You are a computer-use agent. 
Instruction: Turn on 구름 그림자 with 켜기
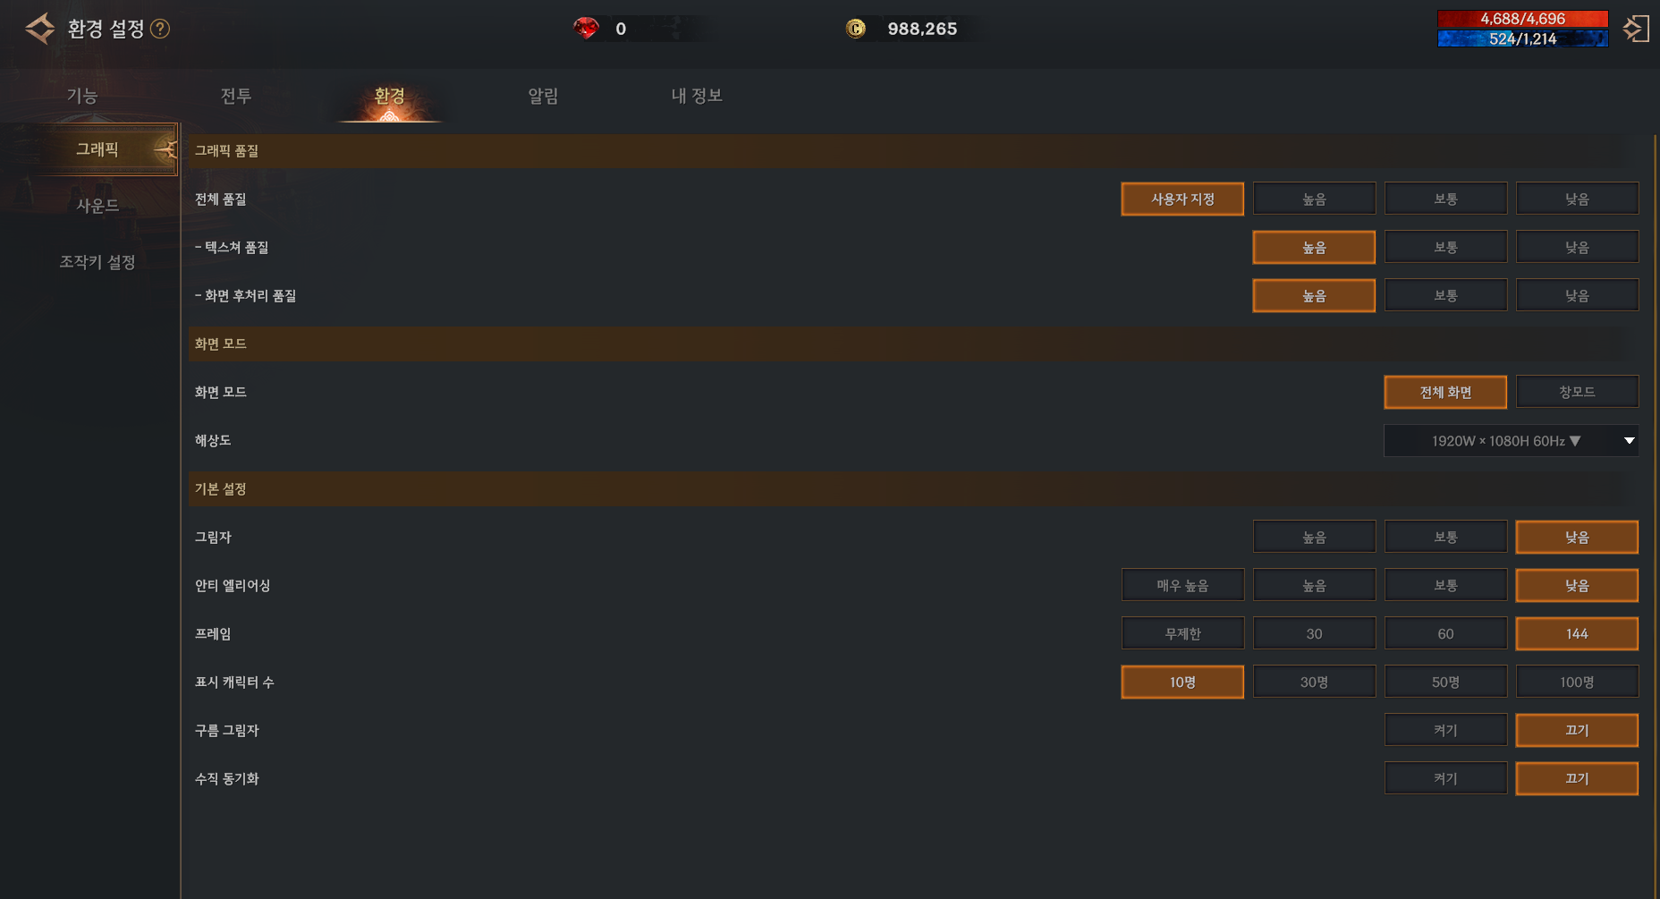pos(1444,730)
